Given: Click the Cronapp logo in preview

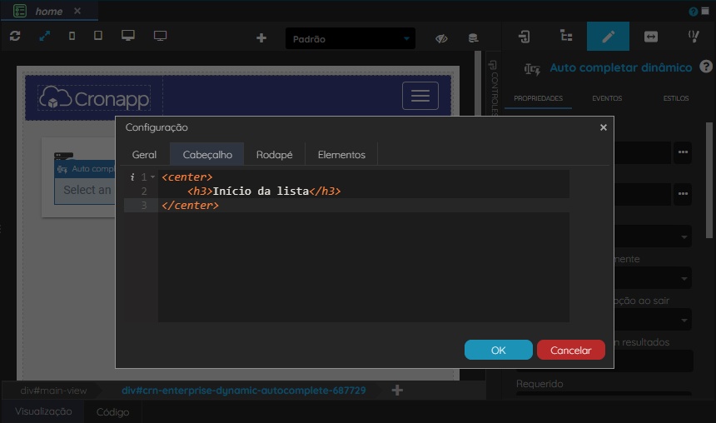Looking at the screenshot, I should [x=94, y=97].
